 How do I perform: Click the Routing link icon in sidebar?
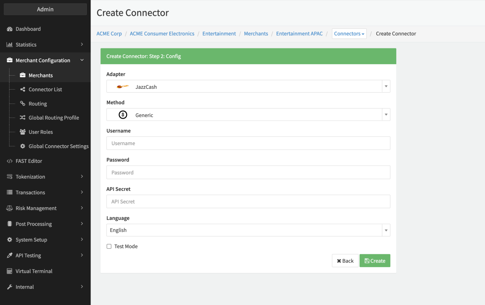pos(23,104)
